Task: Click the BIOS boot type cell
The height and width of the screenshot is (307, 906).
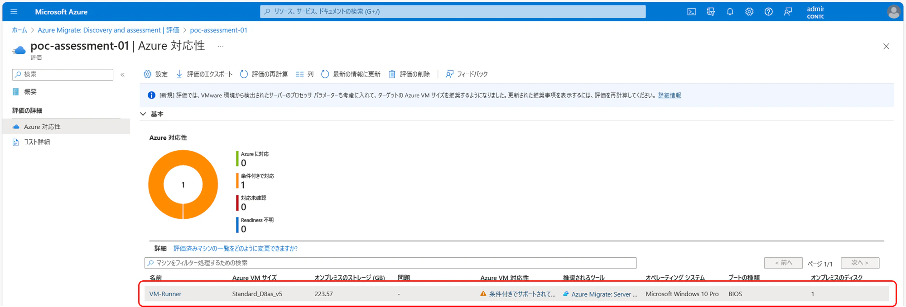Action: [x=735, y=294]
